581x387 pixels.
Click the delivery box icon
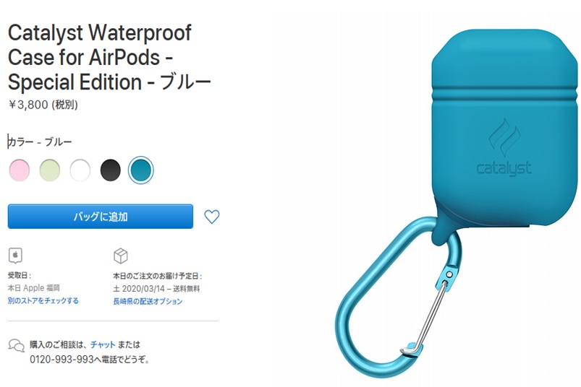pyautogui.click(x=121, y=256)
